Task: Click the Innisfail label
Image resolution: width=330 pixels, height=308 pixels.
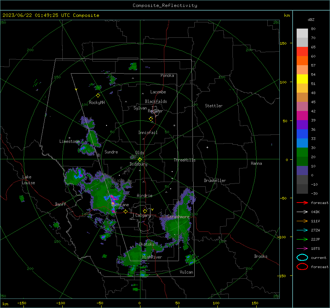Action: point(148,133)
